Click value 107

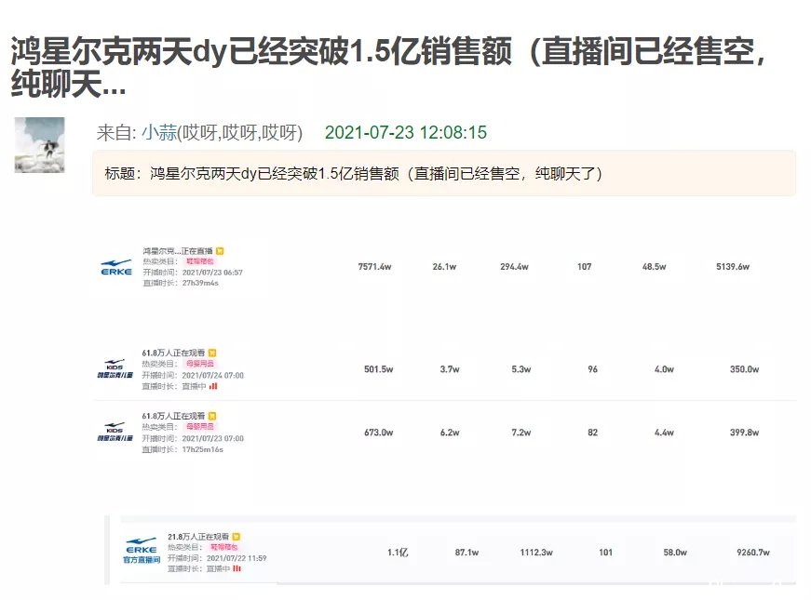point(585,267)
